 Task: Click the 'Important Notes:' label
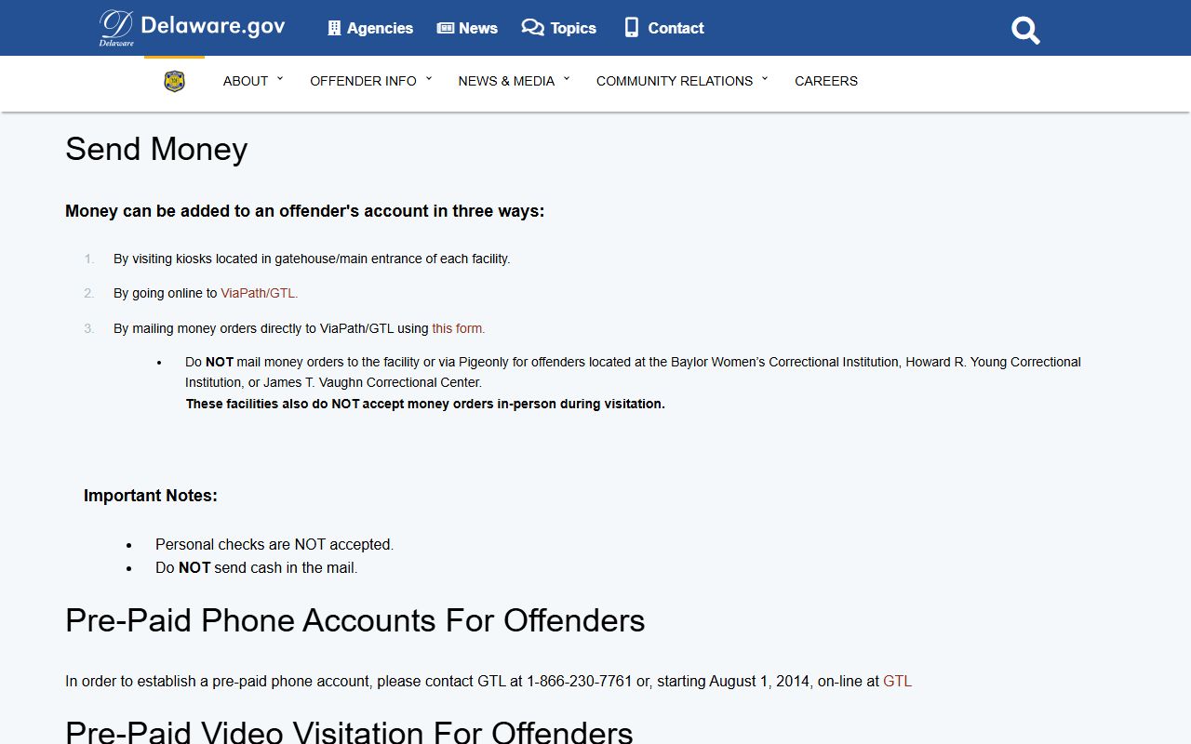tap(151, 496)
